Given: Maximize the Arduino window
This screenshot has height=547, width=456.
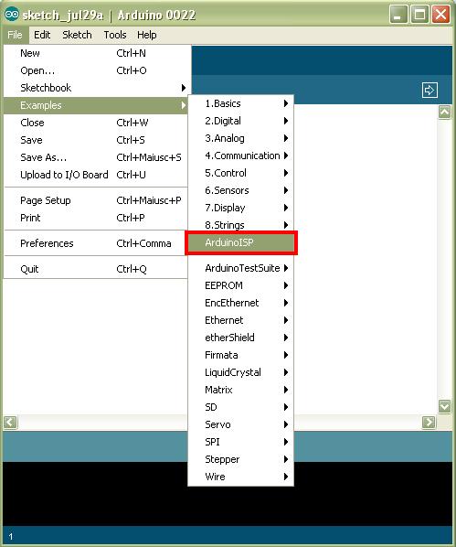Looking at the screenshot, I should point(419,15).
